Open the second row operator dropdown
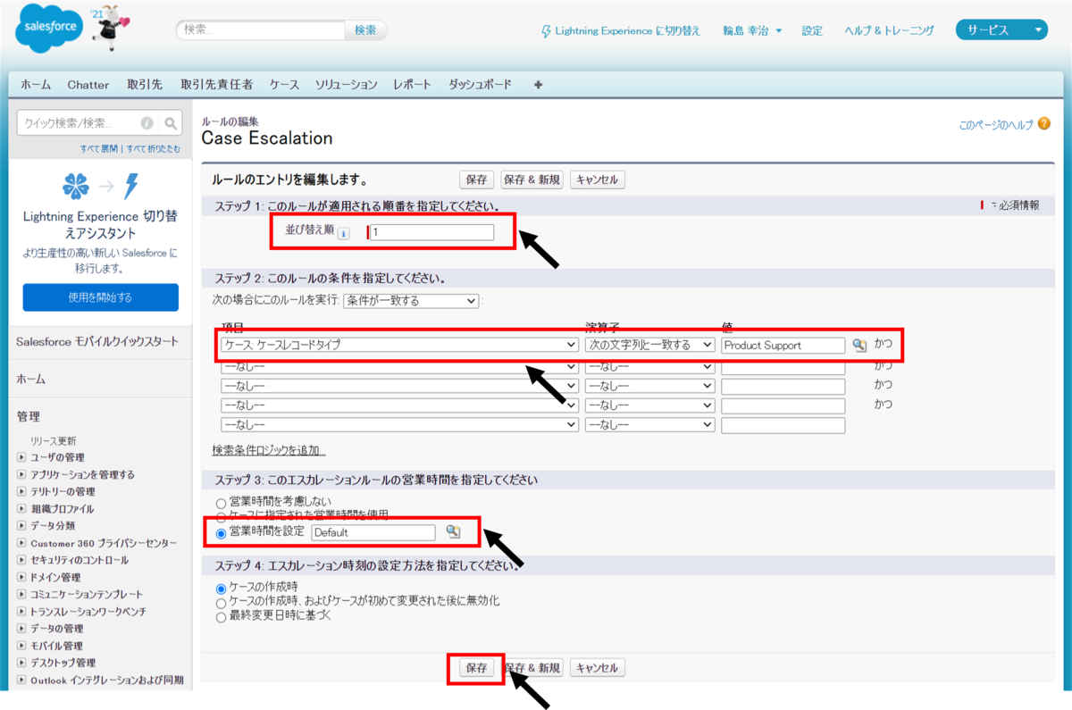Screen dimensions: 1072x710 (649, 365)
